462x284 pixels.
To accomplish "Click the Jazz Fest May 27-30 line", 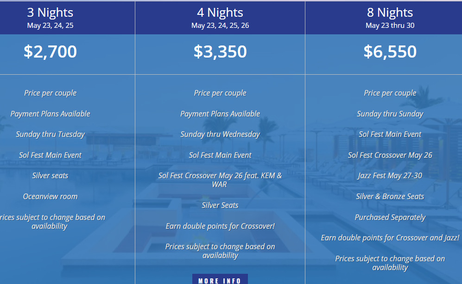I will tap(390, 176).
